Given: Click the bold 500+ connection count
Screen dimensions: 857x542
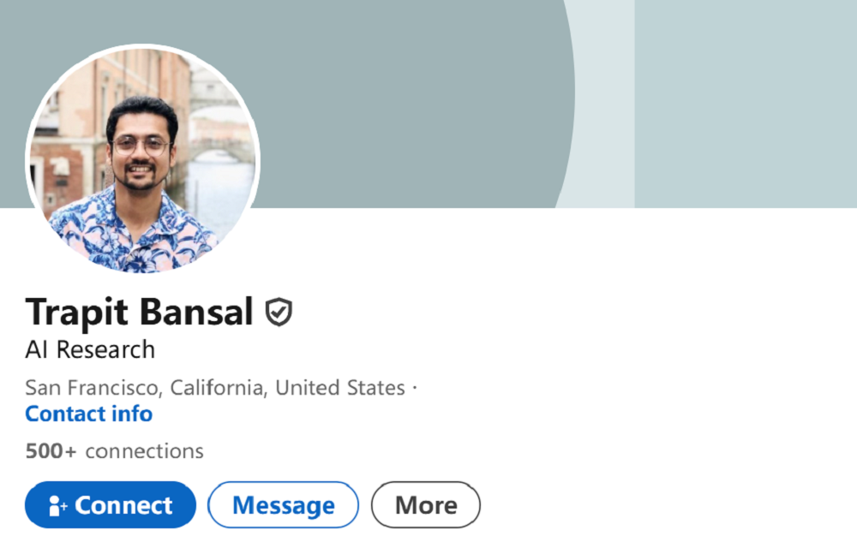Looking at the screenshot, I should pyautogui.click(x=51, y=451).
